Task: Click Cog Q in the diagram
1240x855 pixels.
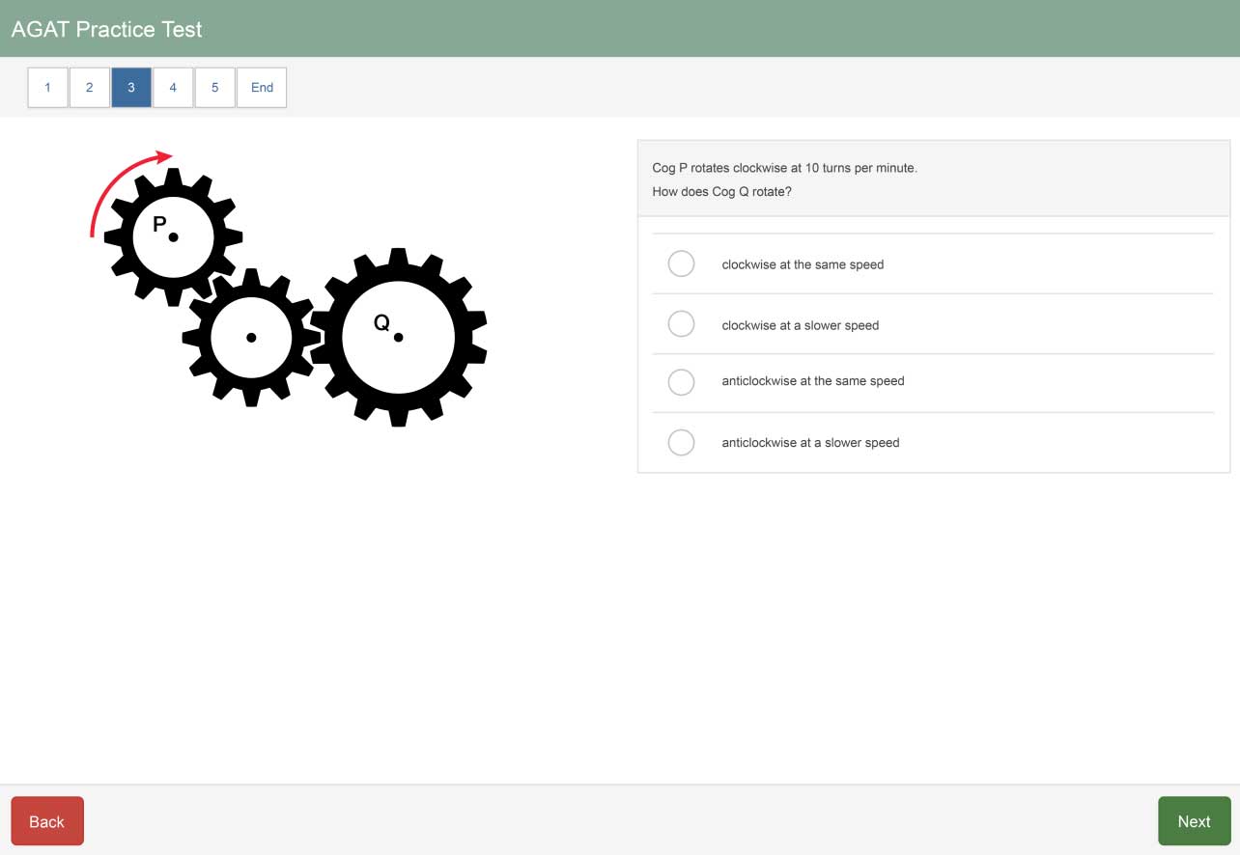Action: coord(398,336)
